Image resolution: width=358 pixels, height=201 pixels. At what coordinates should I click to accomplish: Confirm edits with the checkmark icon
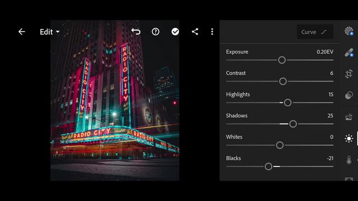coord(175,32)
